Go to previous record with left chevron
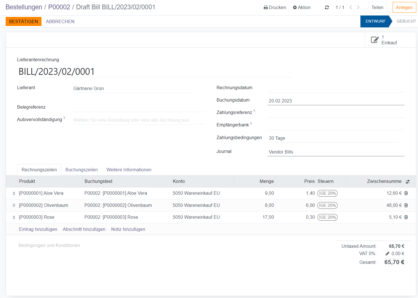418x298 pixels. [351, 7]
